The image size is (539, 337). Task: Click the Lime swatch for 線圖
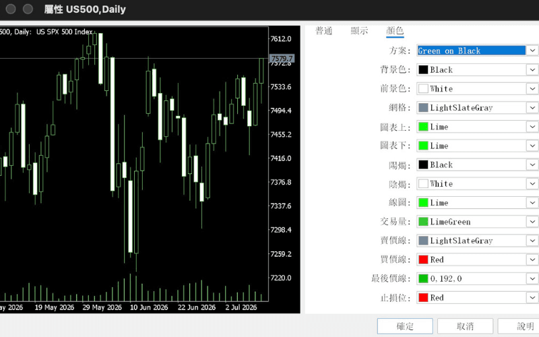coord(423,203)
